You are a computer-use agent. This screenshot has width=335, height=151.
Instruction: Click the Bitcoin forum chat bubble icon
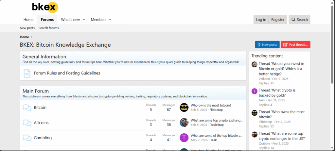[x=27, y=108]
